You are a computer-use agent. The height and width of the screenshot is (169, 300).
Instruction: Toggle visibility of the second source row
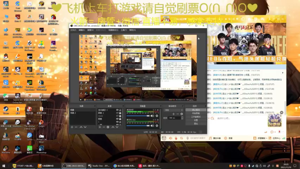pos(117,113)
